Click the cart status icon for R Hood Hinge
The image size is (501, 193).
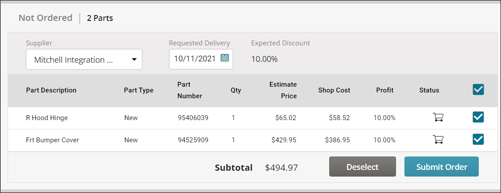[x=438, y=117]
